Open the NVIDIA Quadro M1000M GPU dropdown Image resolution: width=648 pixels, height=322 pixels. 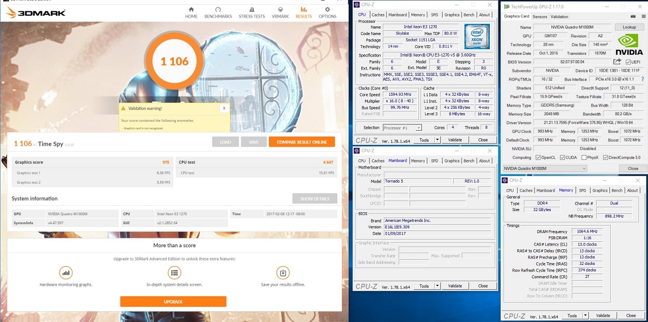point(544,169)
